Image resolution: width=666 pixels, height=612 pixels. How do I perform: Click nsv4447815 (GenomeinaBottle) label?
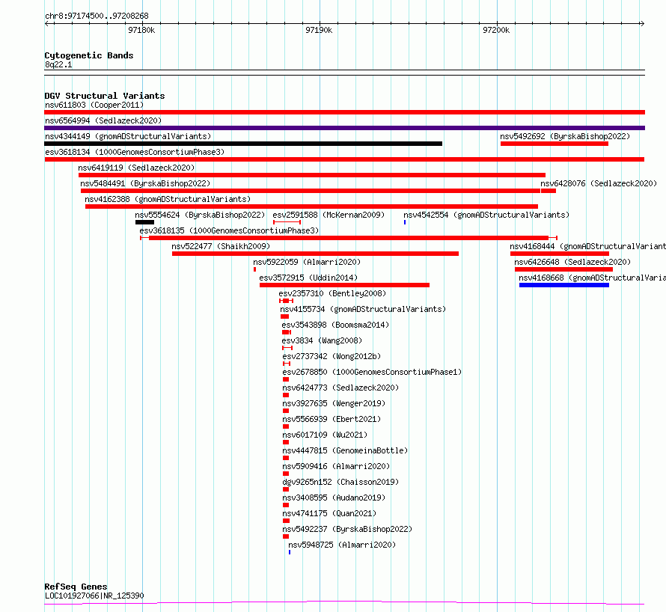(x=345, y=450)
